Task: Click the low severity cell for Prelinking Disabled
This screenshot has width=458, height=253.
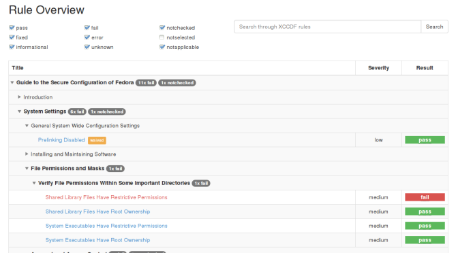Action: (378, 140)
